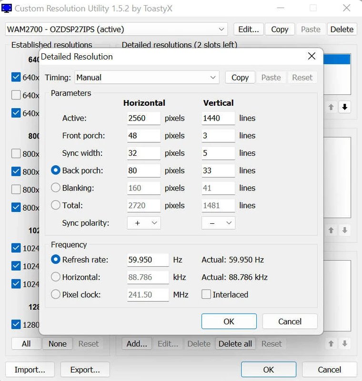Close the Detailed Resolution dialog
This screenshot has height=381, width=362.
click(312, 56)
